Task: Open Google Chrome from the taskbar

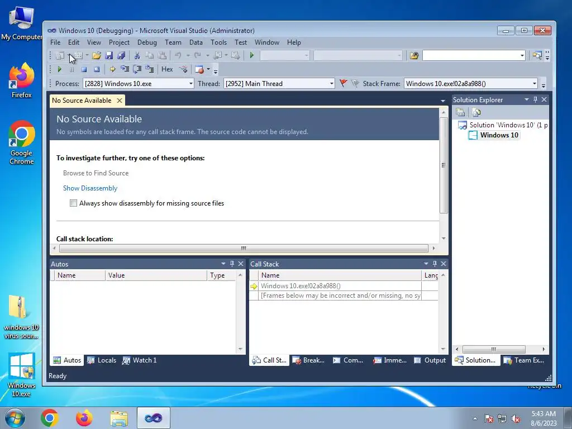Action: pos(50,418)
